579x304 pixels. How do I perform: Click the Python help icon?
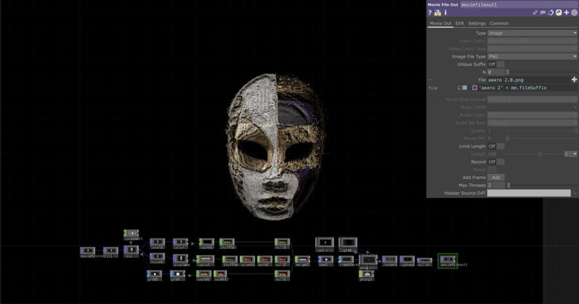437,13
